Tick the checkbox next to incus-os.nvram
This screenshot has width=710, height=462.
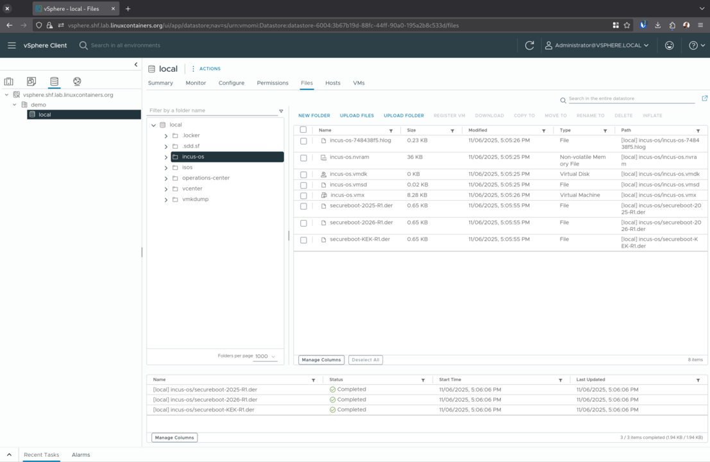pyautogui.click(x=303, y=158)
